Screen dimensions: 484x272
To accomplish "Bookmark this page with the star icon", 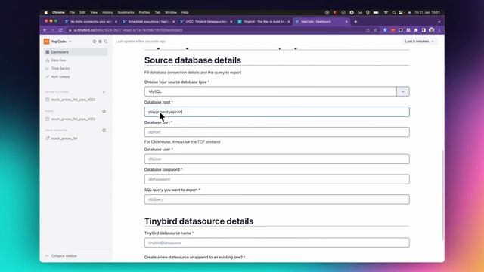I will [375, 30].
